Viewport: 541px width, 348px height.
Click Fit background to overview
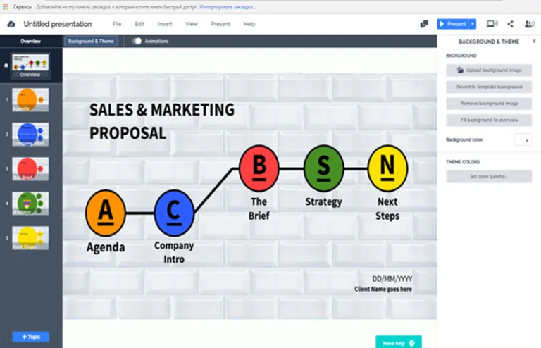click(489, 120)
